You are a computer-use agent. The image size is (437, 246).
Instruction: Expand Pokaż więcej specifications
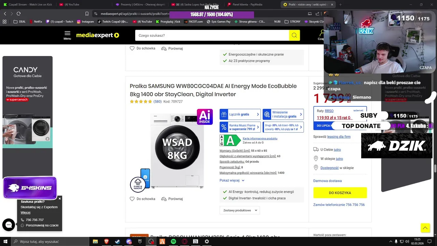pyautogui.click(x=232, y=180)
